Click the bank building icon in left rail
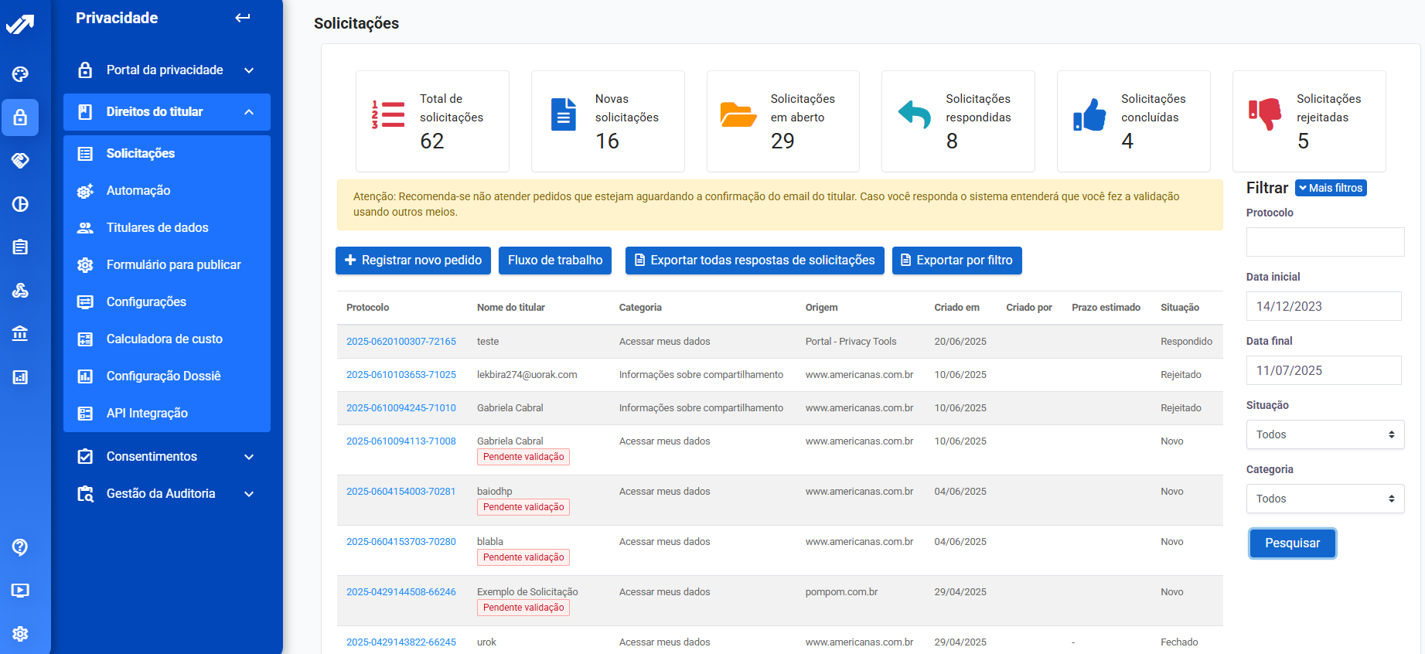The image size is (1425, 654). point(20,334)
